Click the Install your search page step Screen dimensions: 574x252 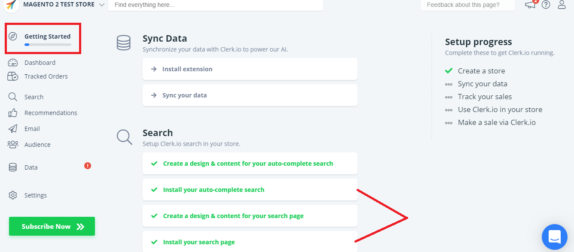point(250,242)
